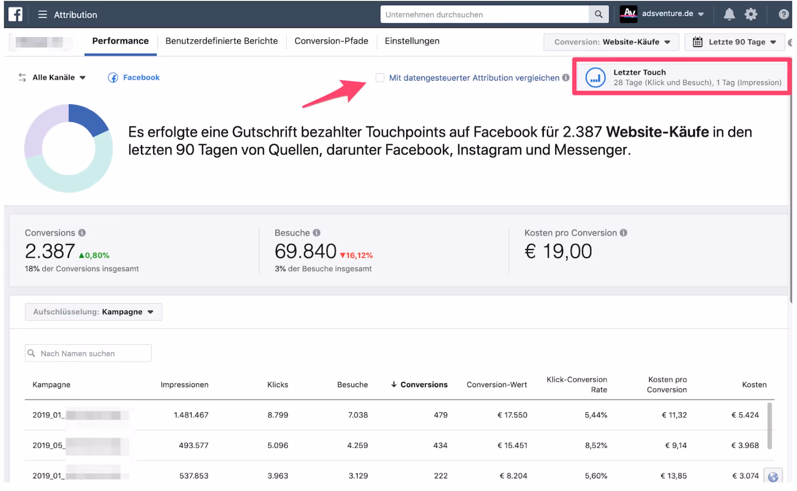
Task: Open the Aufschlüsselung: Kampagne dropdown
Action: (x=93, y=312)
